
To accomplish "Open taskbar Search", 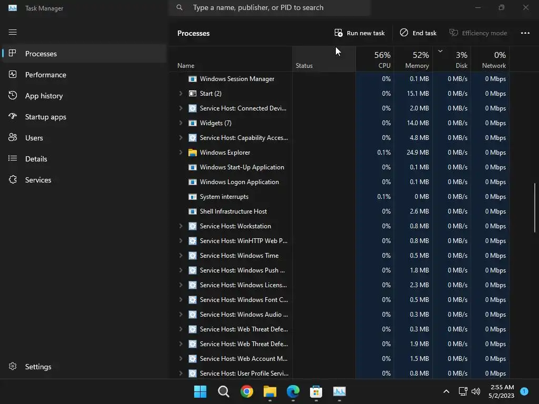I will pos(223,391).
